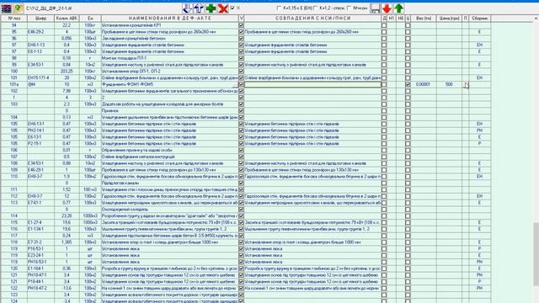This screenshot has height=303, width=539.
Task: Click the code cell E1-27-4
Action: (x=40, y=222)
